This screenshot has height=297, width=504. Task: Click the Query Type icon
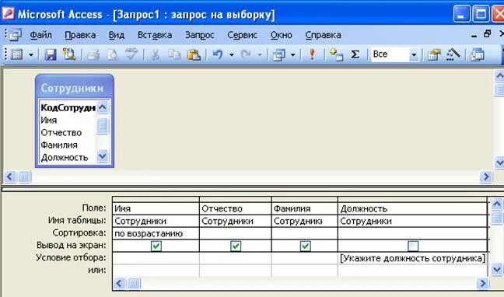tap(278, 54)
